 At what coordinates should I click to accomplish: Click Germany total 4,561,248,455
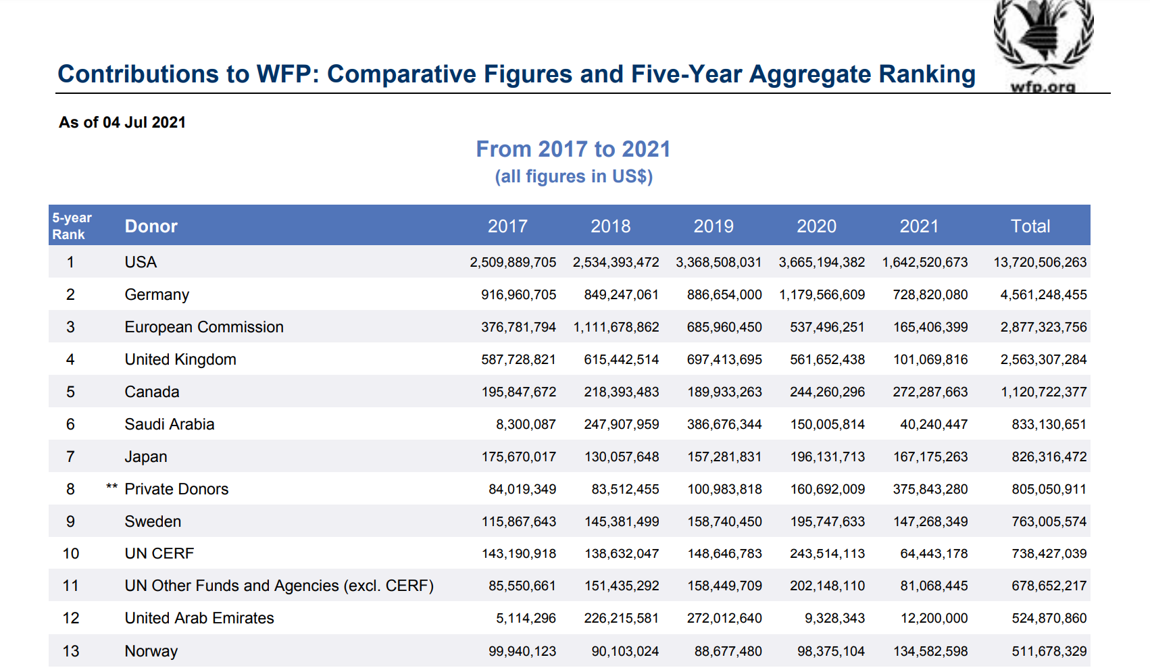1043,294
